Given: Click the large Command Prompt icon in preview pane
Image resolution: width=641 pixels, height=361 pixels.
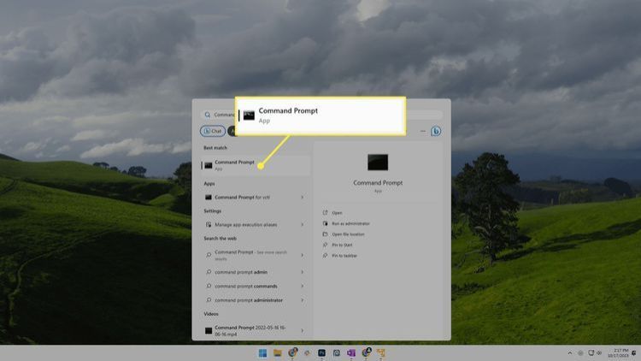Looking at the screenshot, I should coord(378,163).
